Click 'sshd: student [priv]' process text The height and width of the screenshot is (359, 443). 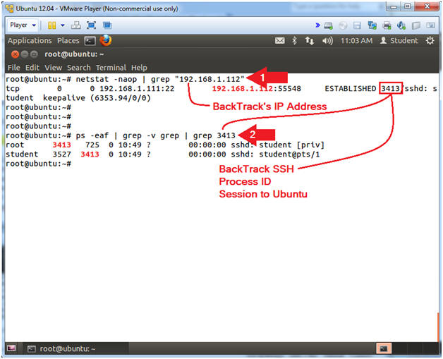click(x=277, y=145)
